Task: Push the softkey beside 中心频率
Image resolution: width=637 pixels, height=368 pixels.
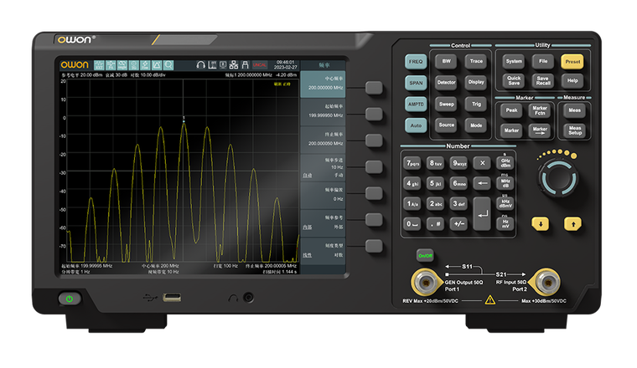Action: (374, 88)
